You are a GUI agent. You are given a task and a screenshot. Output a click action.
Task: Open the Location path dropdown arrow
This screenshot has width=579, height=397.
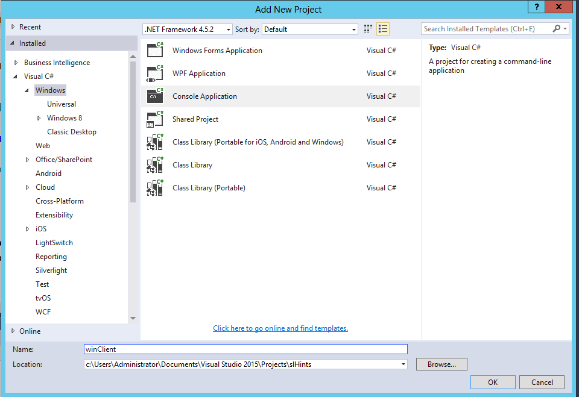pyautogui.click(x=403, y=364)
